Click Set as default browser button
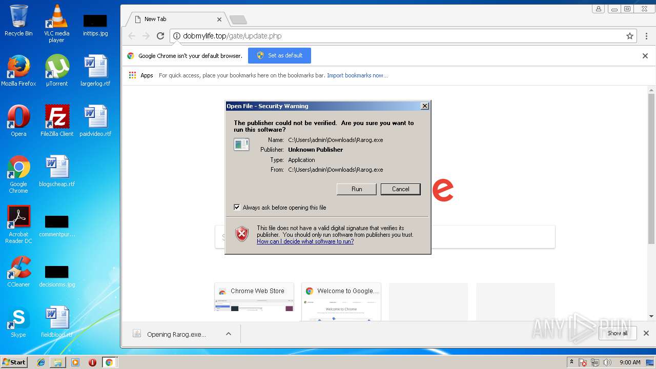This screenshot has width=656, height=369. (x=279, y=55)
